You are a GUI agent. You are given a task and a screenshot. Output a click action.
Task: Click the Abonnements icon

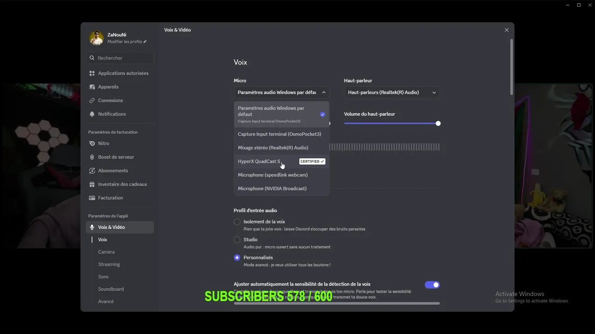tap(92, 170)
